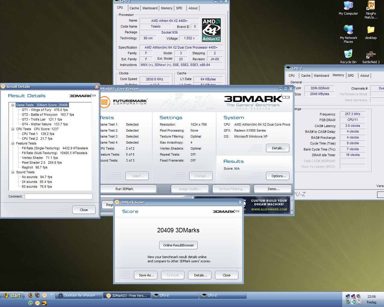Click the Futuremark Corporation orange logo

[105, 102]
